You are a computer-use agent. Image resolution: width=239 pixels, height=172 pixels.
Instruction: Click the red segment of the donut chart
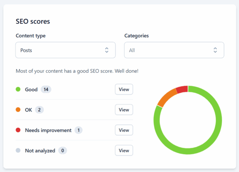point(182,89)
